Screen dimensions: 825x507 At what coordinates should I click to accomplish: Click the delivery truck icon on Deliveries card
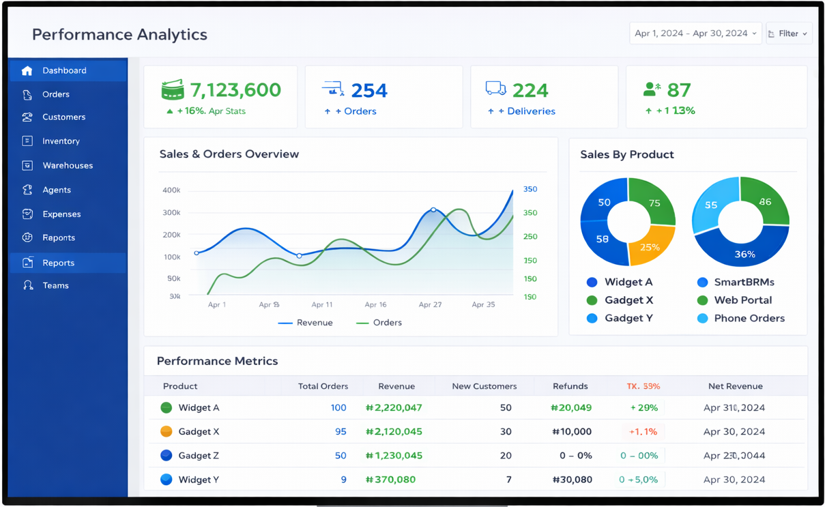pos(495,89)
